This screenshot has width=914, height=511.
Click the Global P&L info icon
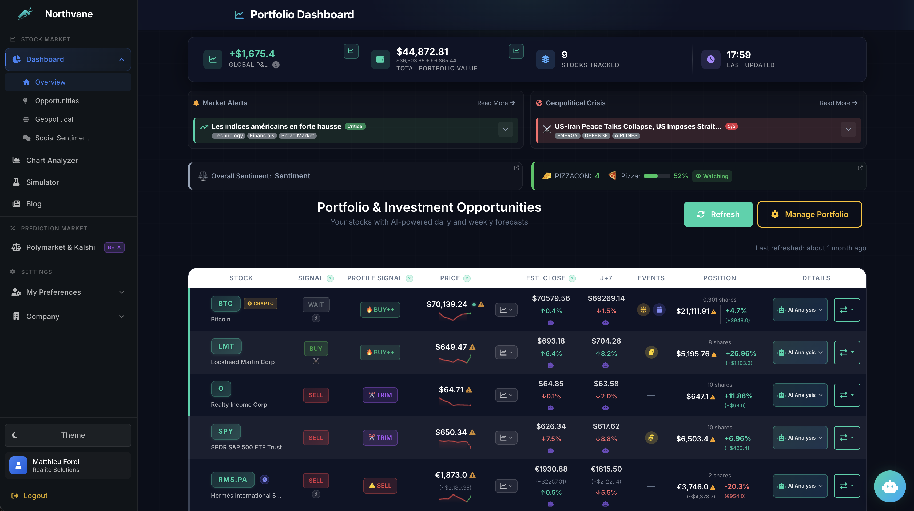[276, 65]
